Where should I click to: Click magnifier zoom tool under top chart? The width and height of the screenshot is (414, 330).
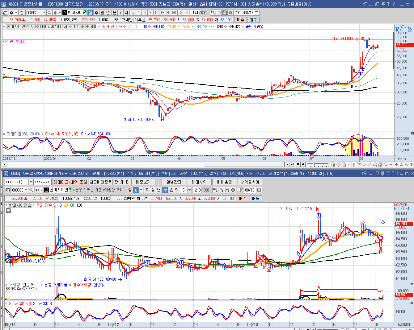coord(386,164)
